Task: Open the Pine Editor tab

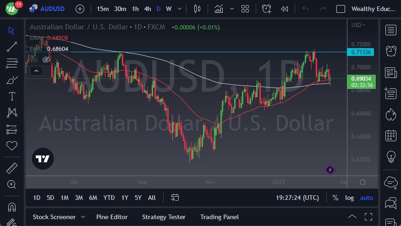Action: 112,217
